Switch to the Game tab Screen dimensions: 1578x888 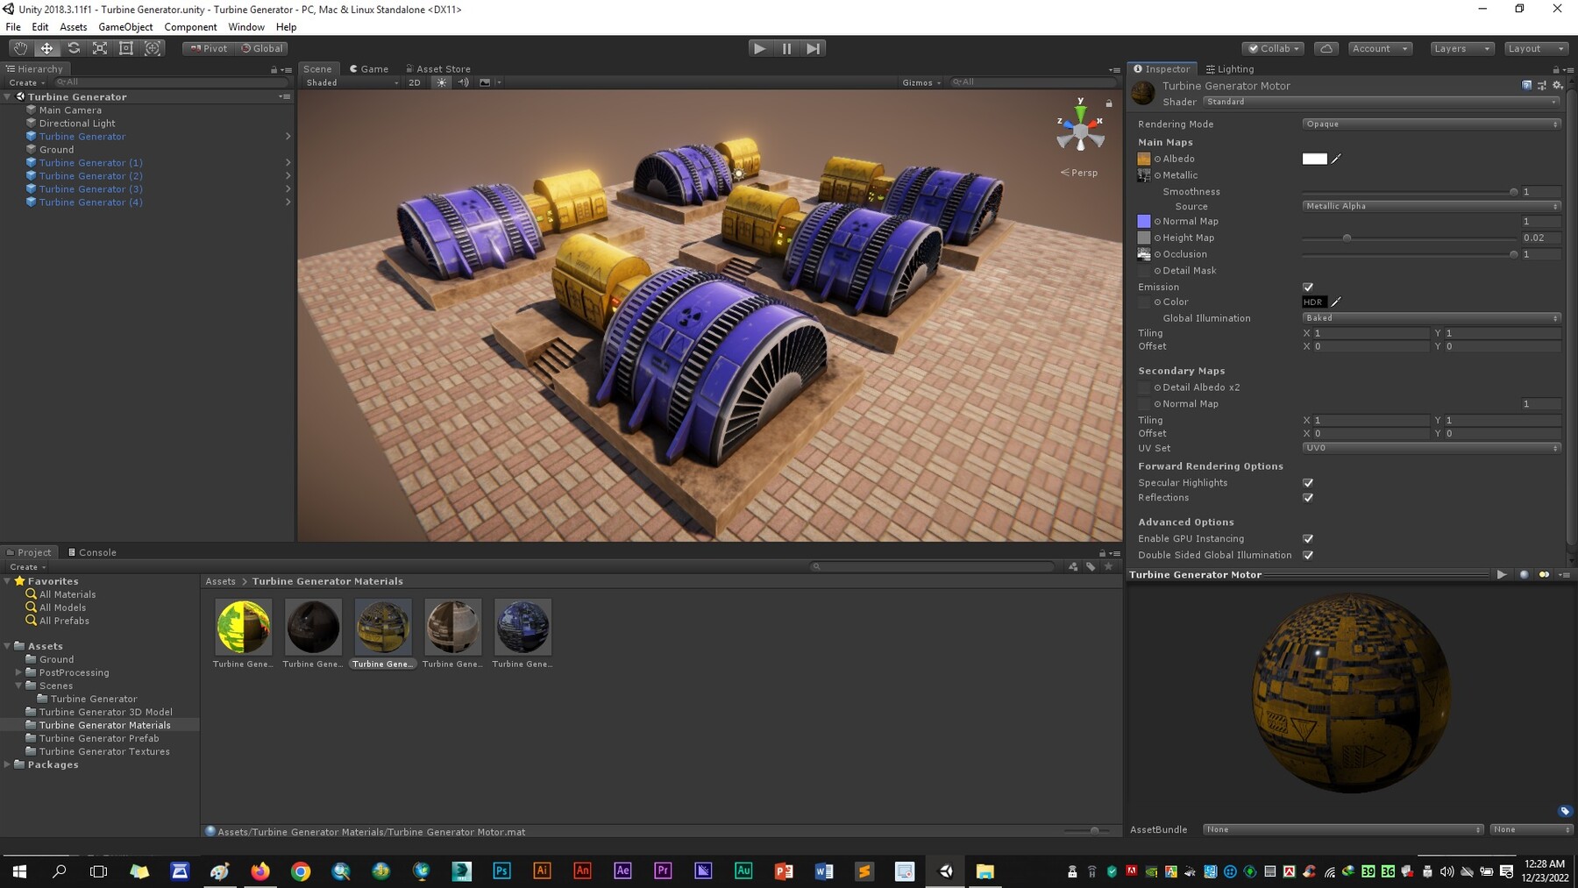pos(371,68)
